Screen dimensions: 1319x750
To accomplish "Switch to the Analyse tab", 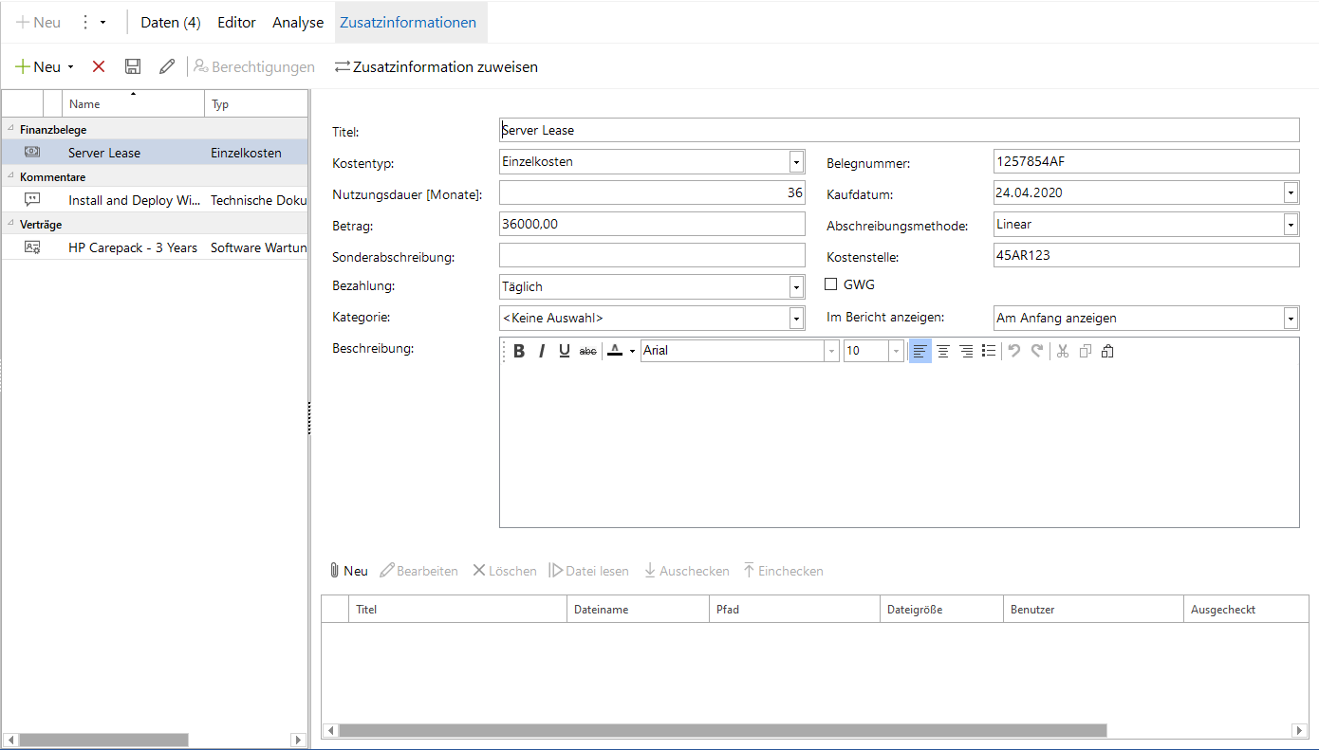I will tap(298, 22).
